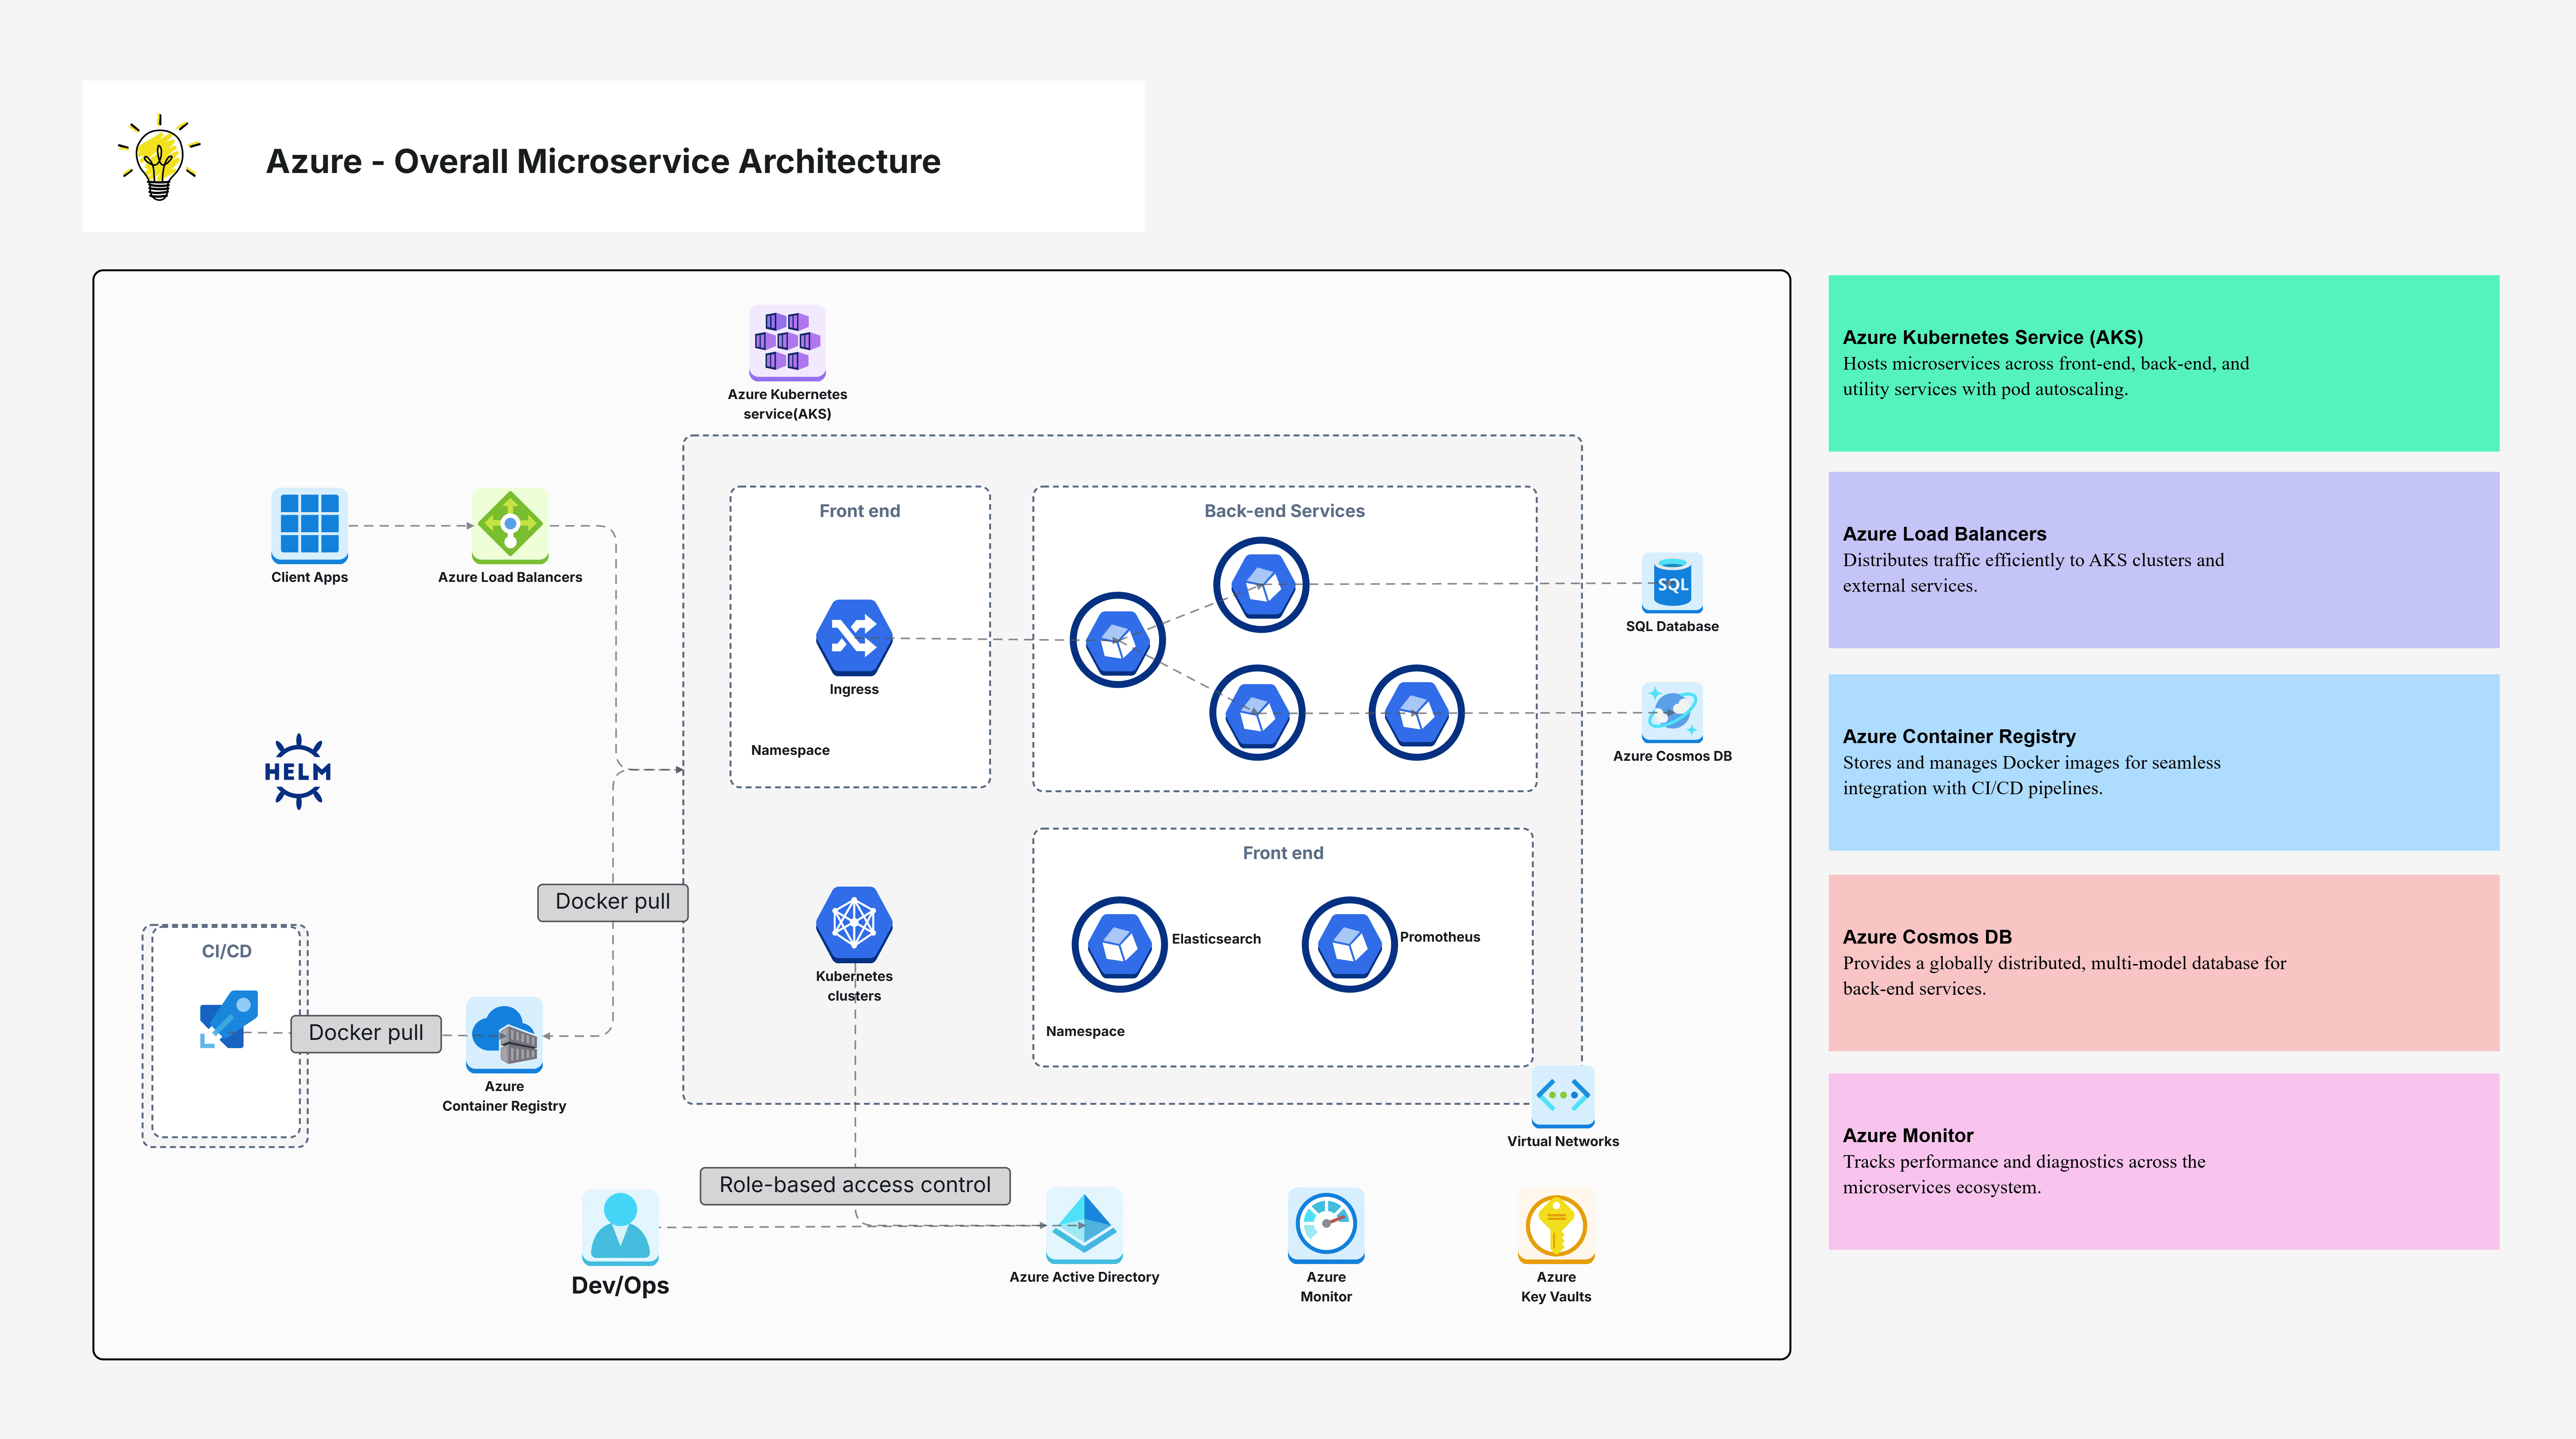Select the Azure Active Directory icon
This screenshot has height=1439, width=2576.
click(1084, 1226)
